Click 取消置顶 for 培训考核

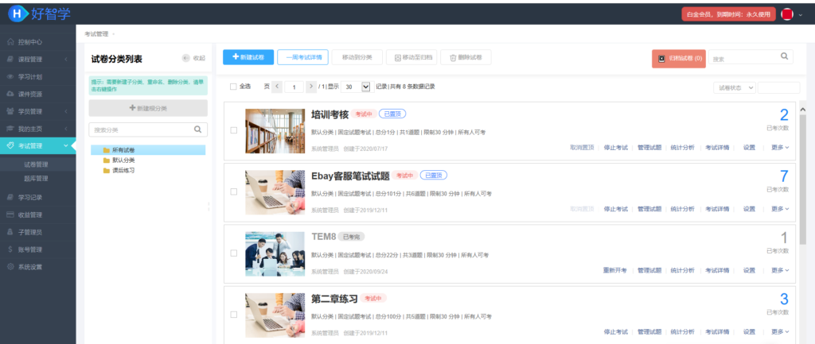click(x=582, y=147)
